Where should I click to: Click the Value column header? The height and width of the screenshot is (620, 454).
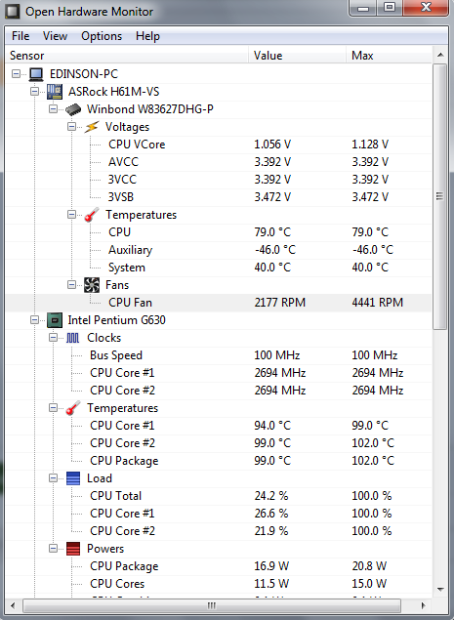pos(298,56)
